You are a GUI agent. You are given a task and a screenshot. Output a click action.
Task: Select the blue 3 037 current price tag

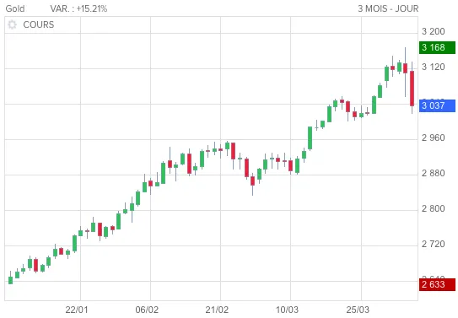pos(437,105)
